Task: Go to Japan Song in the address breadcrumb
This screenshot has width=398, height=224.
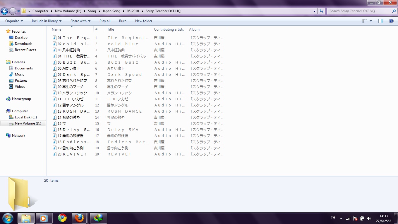Action: (x=111, y=11)
